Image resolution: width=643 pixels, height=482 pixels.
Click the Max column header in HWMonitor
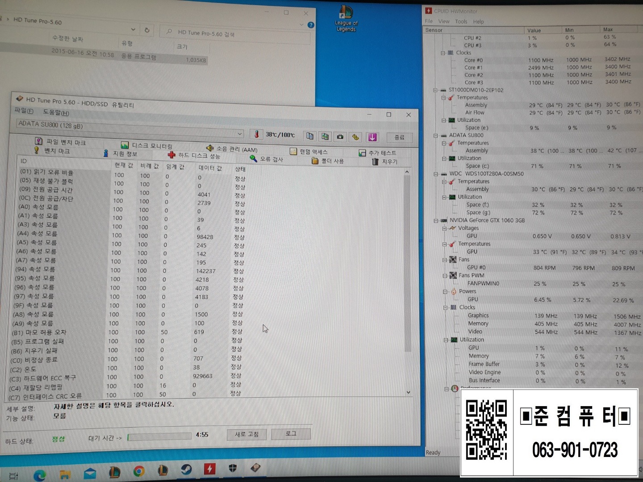pos(622,29)
